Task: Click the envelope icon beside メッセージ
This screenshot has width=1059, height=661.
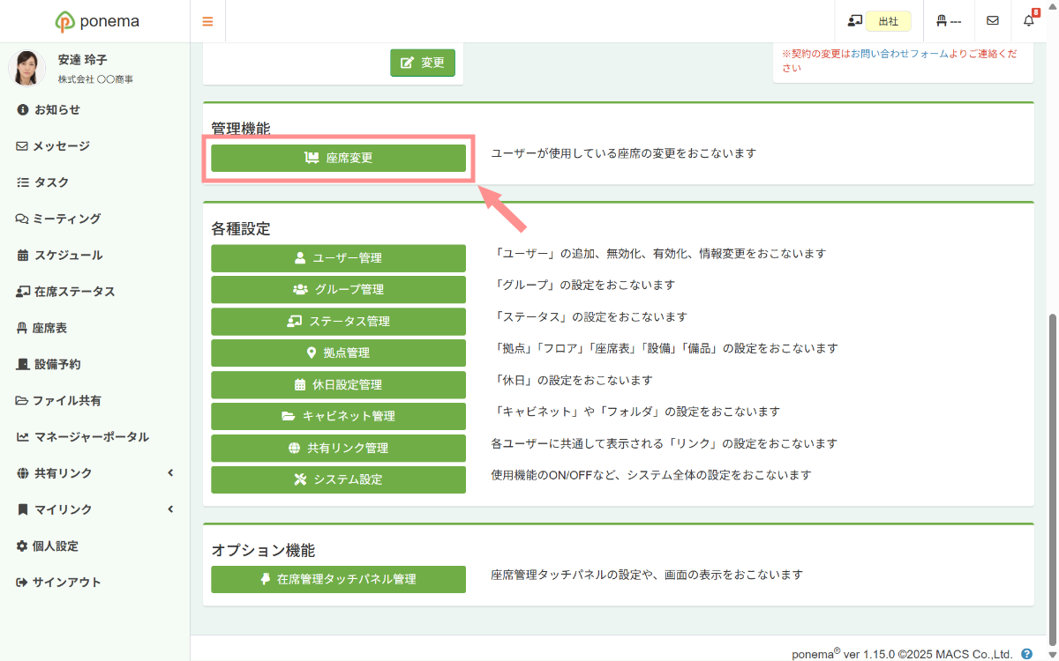Action: 22,146
